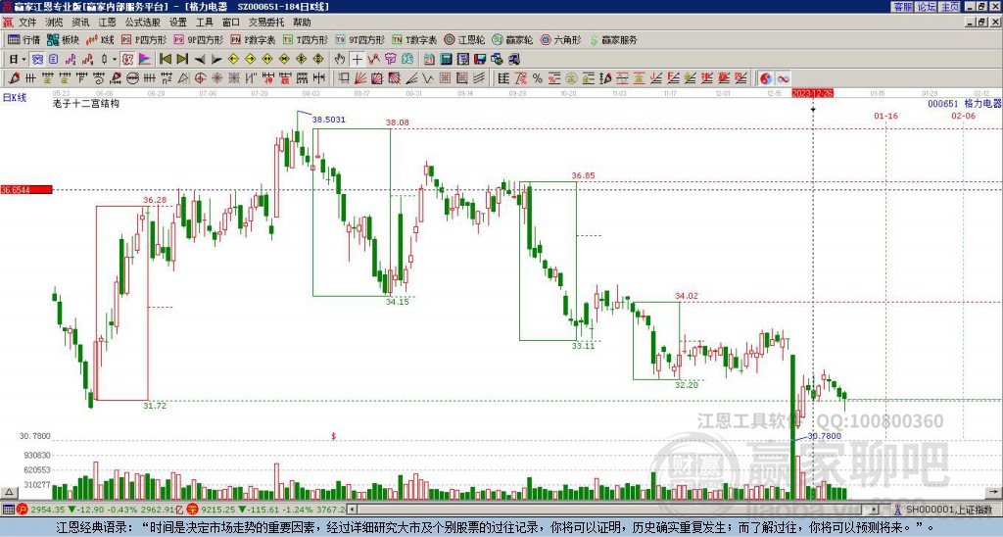Screen dimensions: 1003x537
Task: Click the 客服 button in title bar
Action: click(902, 7)
